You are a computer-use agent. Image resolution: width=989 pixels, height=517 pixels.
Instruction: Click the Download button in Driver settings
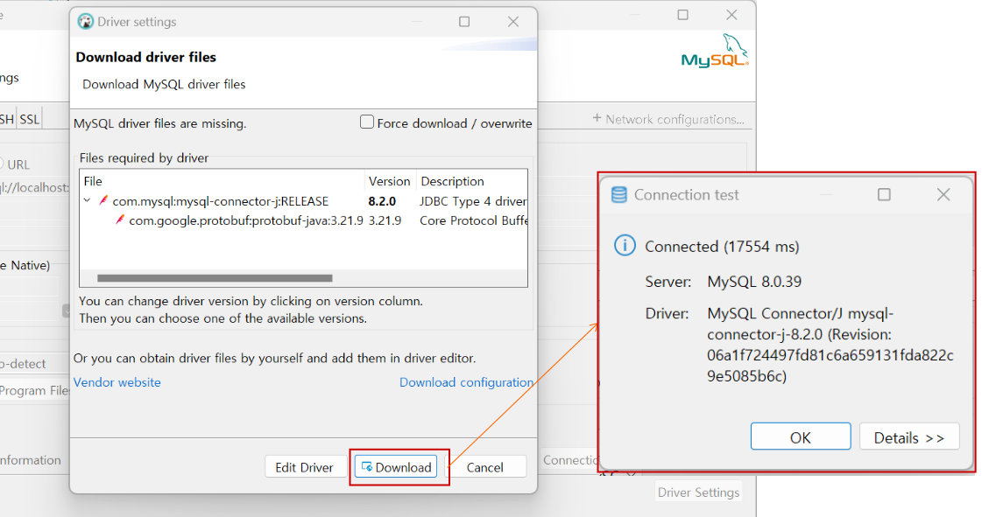tap(395, 467)
